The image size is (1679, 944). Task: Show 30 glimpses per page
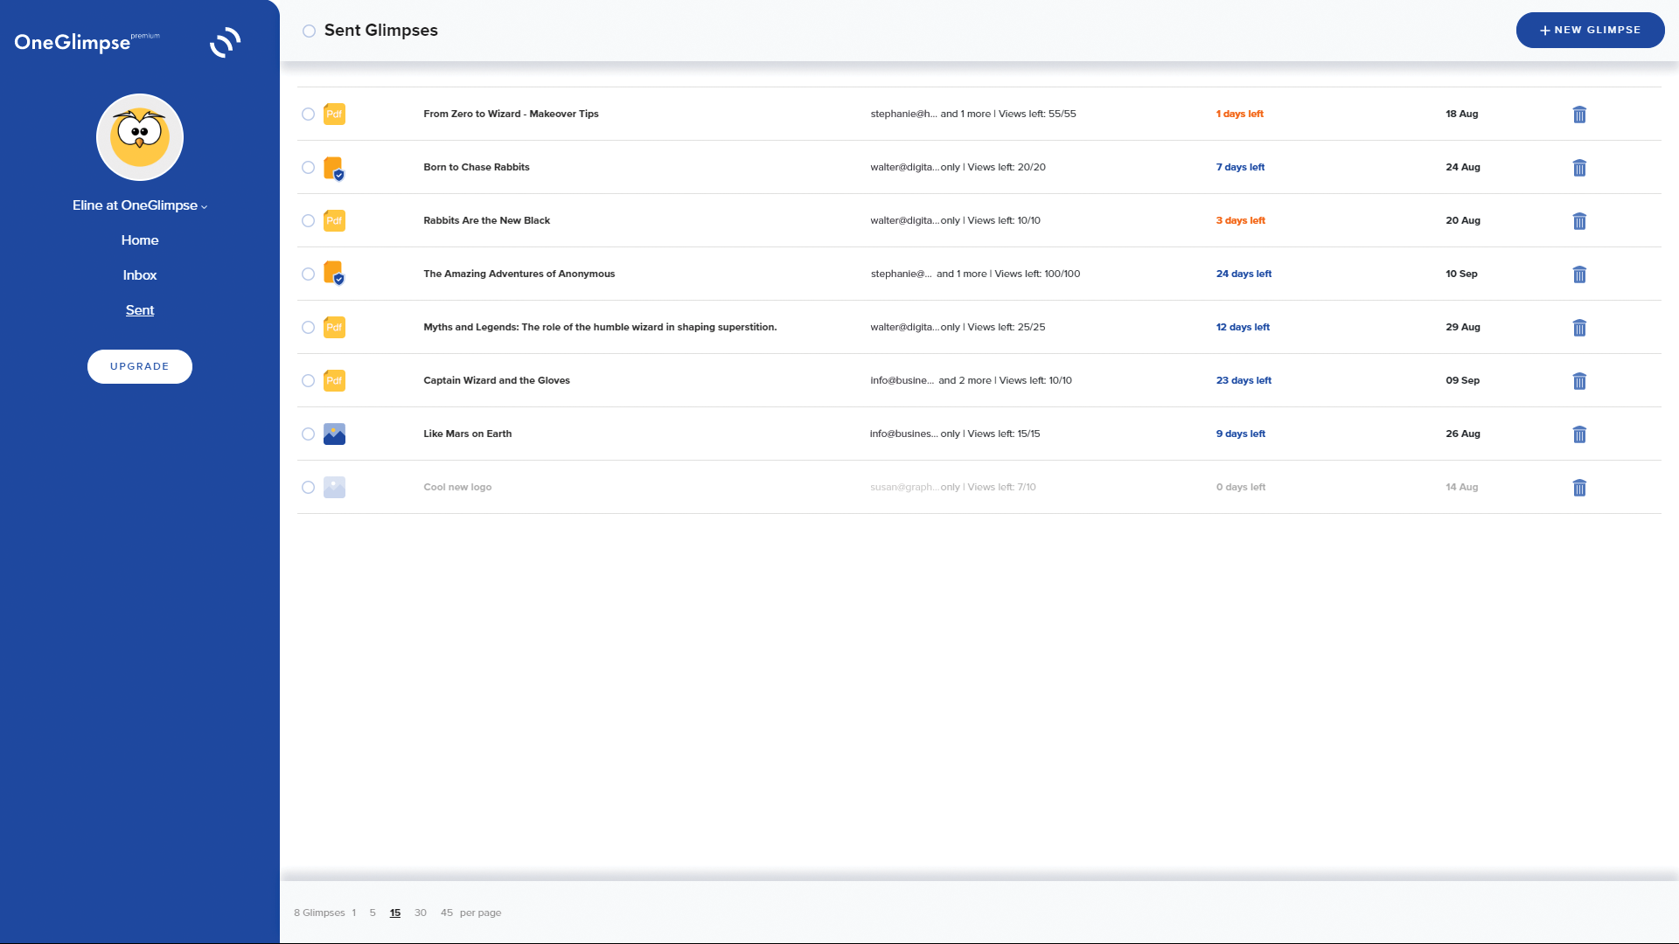(421, 913)
